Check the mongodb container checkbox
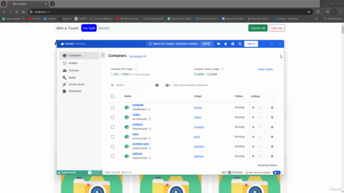Image resolution: width=344 pixels, height=193 pixels. point(112,107)
